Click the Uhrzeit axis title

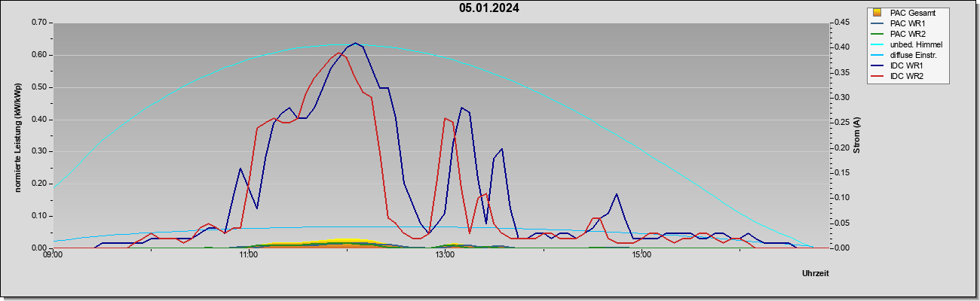pos(816,273)
